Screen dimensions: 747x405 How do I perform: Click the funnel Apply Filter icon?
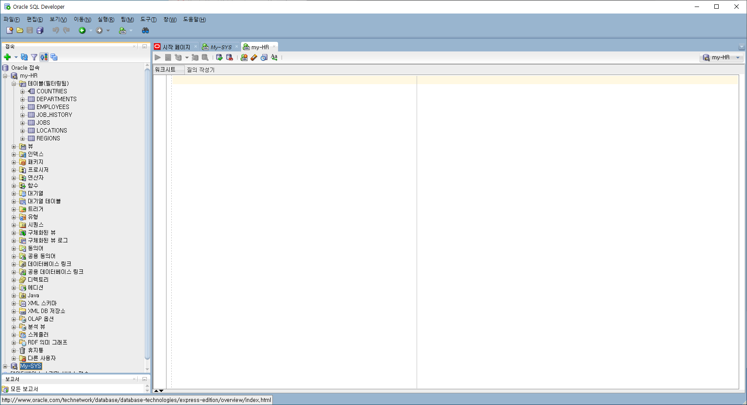tap(34, 57)
